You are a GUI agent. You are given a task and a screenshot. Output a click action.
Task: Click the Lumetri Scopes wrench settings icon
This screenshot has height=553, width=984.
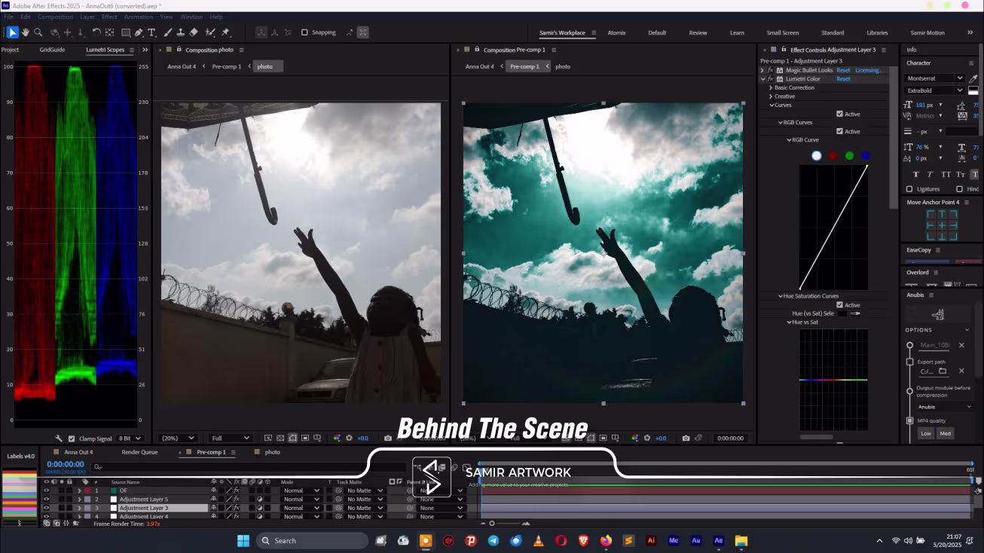click(x=59, y=438)
